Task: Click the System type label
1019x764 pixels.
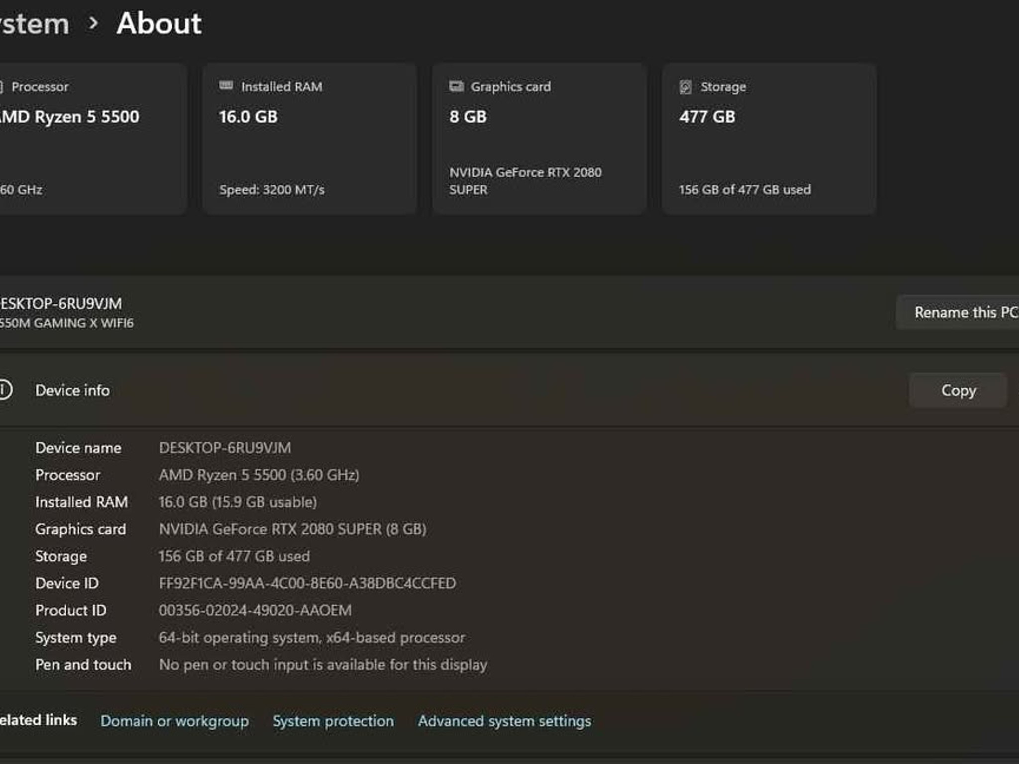Action: click(76, 638)
